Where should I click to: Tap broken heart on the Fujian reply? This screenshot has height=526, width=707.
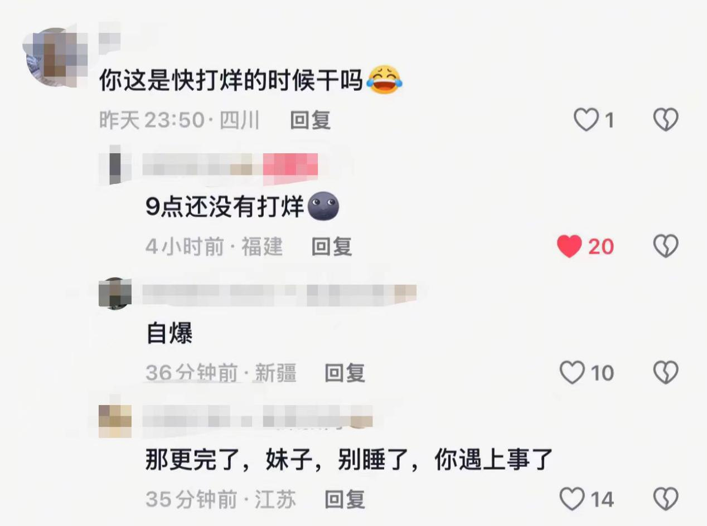[x=666, y=246]
